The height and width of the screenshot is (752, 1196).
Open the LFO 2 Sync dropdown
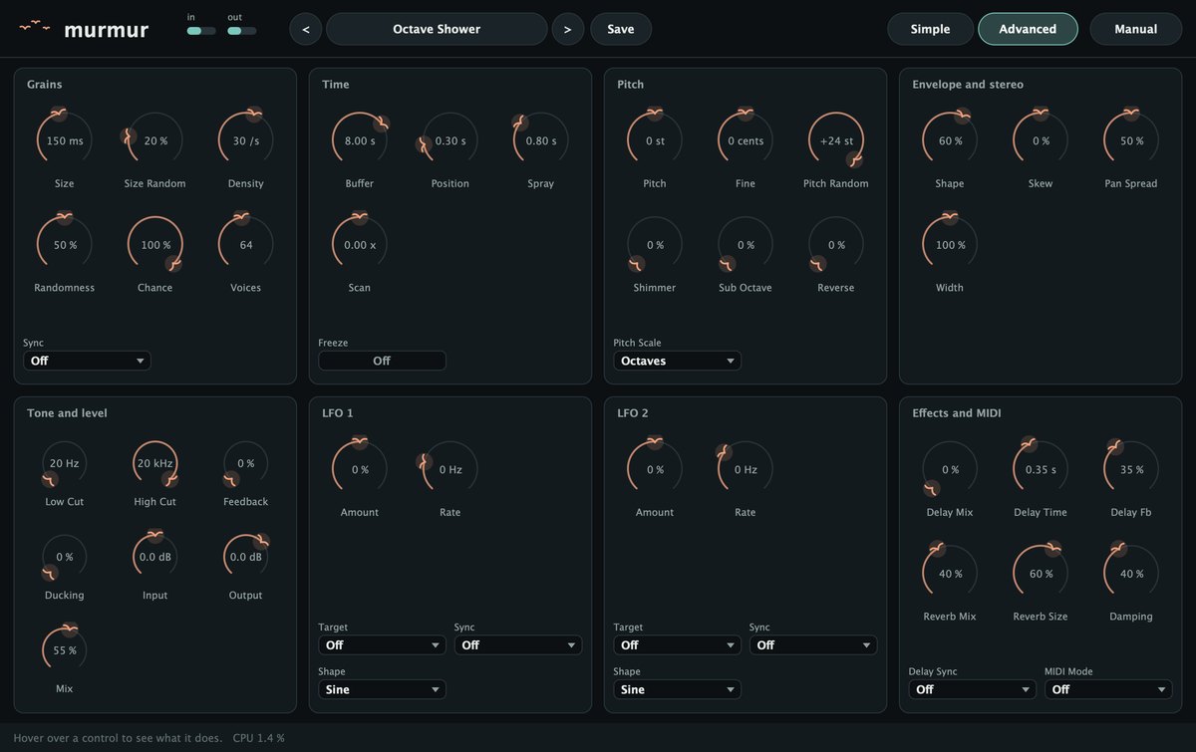click(812, 645)
